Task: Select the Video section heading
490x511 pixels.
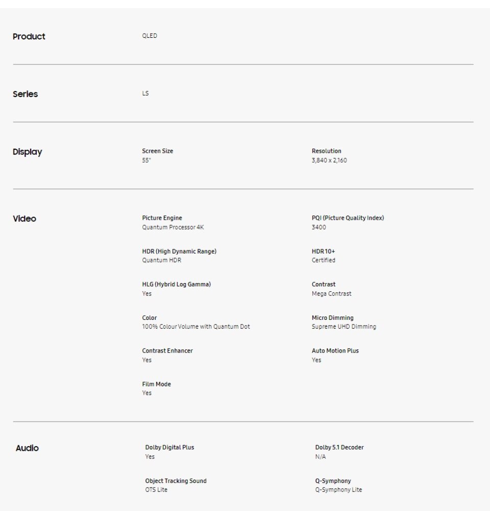Action: click(24, 219)
